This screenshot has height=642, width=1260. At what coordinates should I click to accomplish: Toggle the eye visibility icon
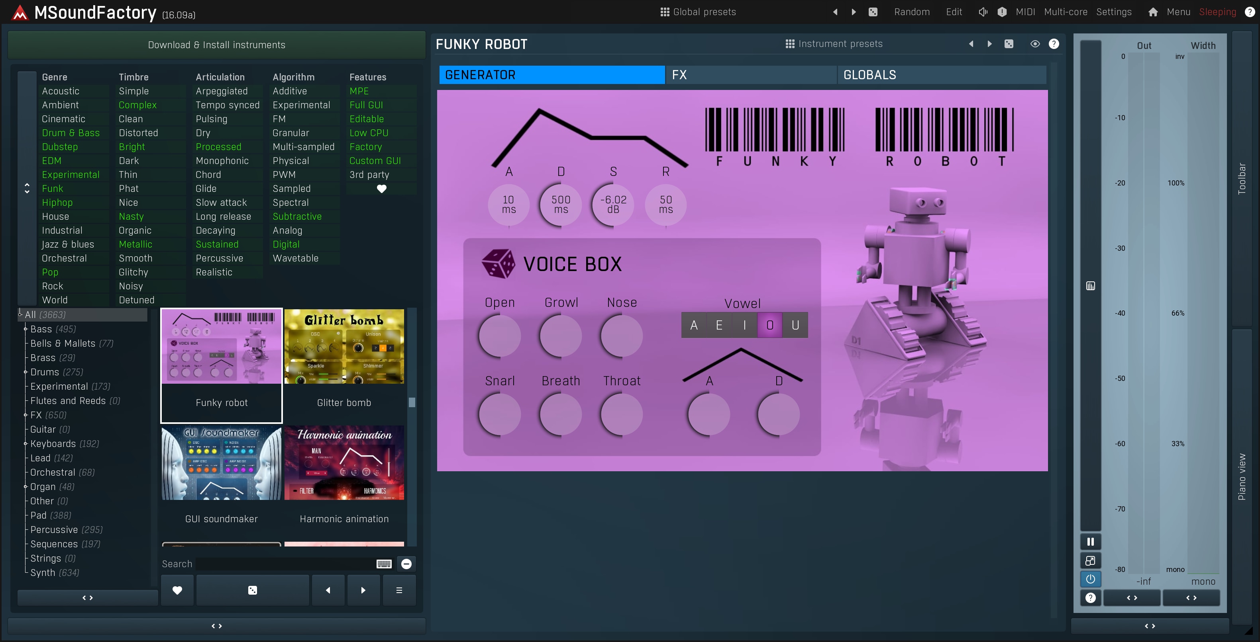1035,43
